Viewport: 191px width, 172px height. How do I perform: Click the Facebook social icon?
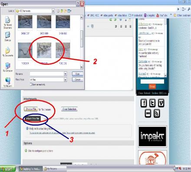tap(144, 103)
